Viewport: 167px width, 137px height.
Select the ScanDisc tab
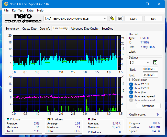(x=107, y=29)
